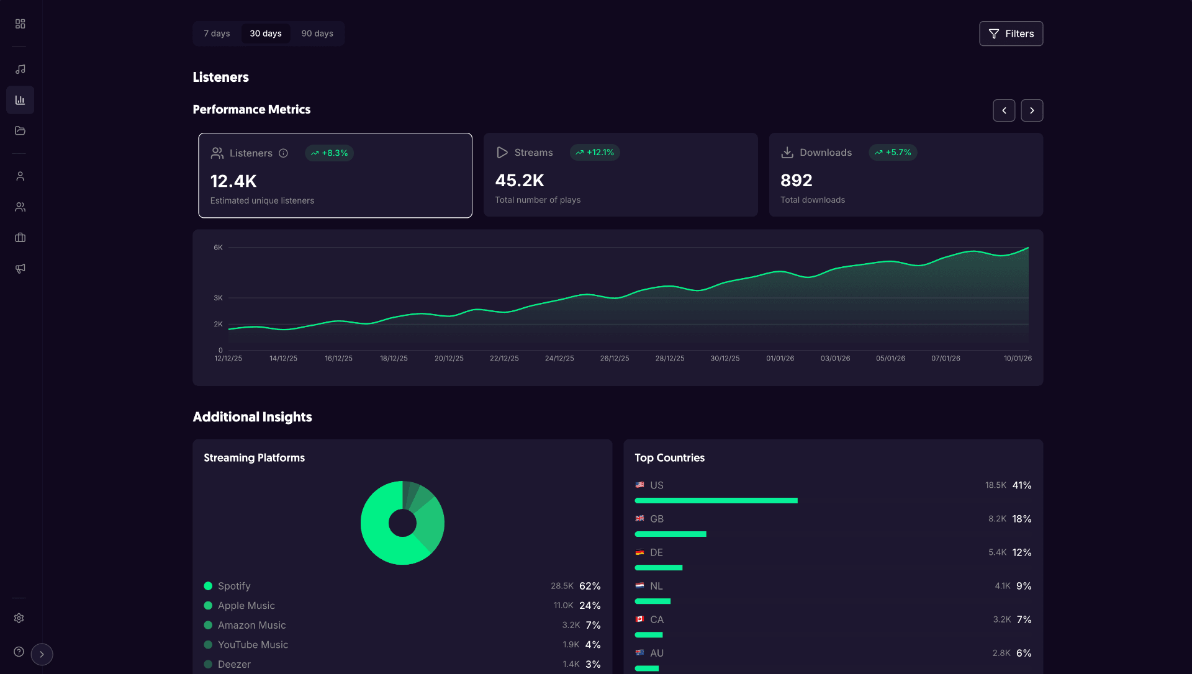The height and width of the screenshot is (674, 1192).
Task: Click the GB flag icon
Action: tap(639, 518)
